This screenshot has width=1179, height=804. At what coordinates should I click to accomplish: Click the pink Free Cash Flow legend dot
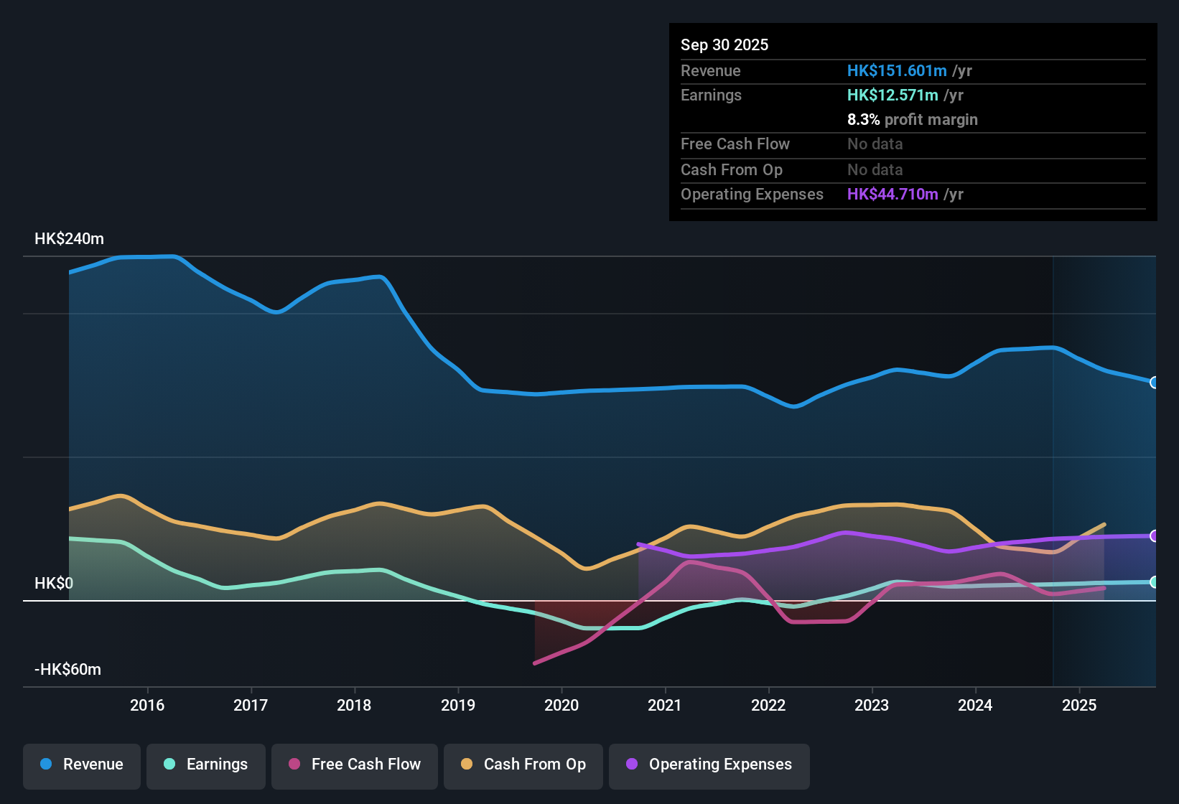(294, 765)
